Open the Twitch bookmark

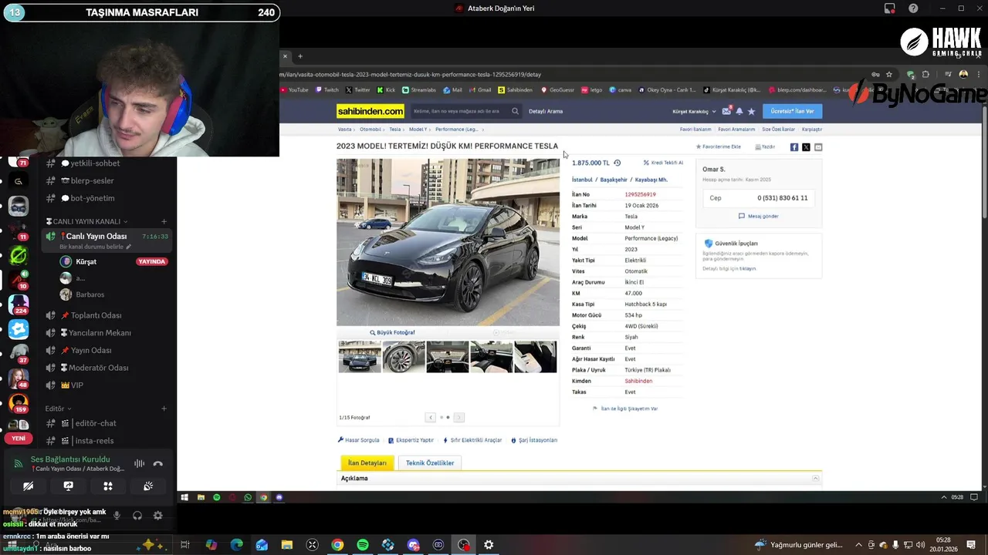(x=327, y=89)
